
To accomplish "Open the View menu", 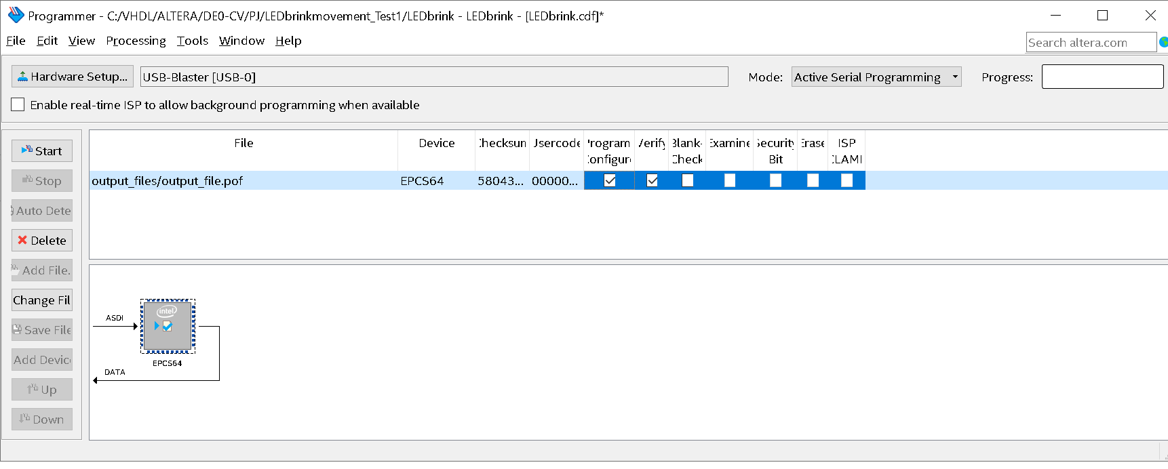I will point(81,41).
